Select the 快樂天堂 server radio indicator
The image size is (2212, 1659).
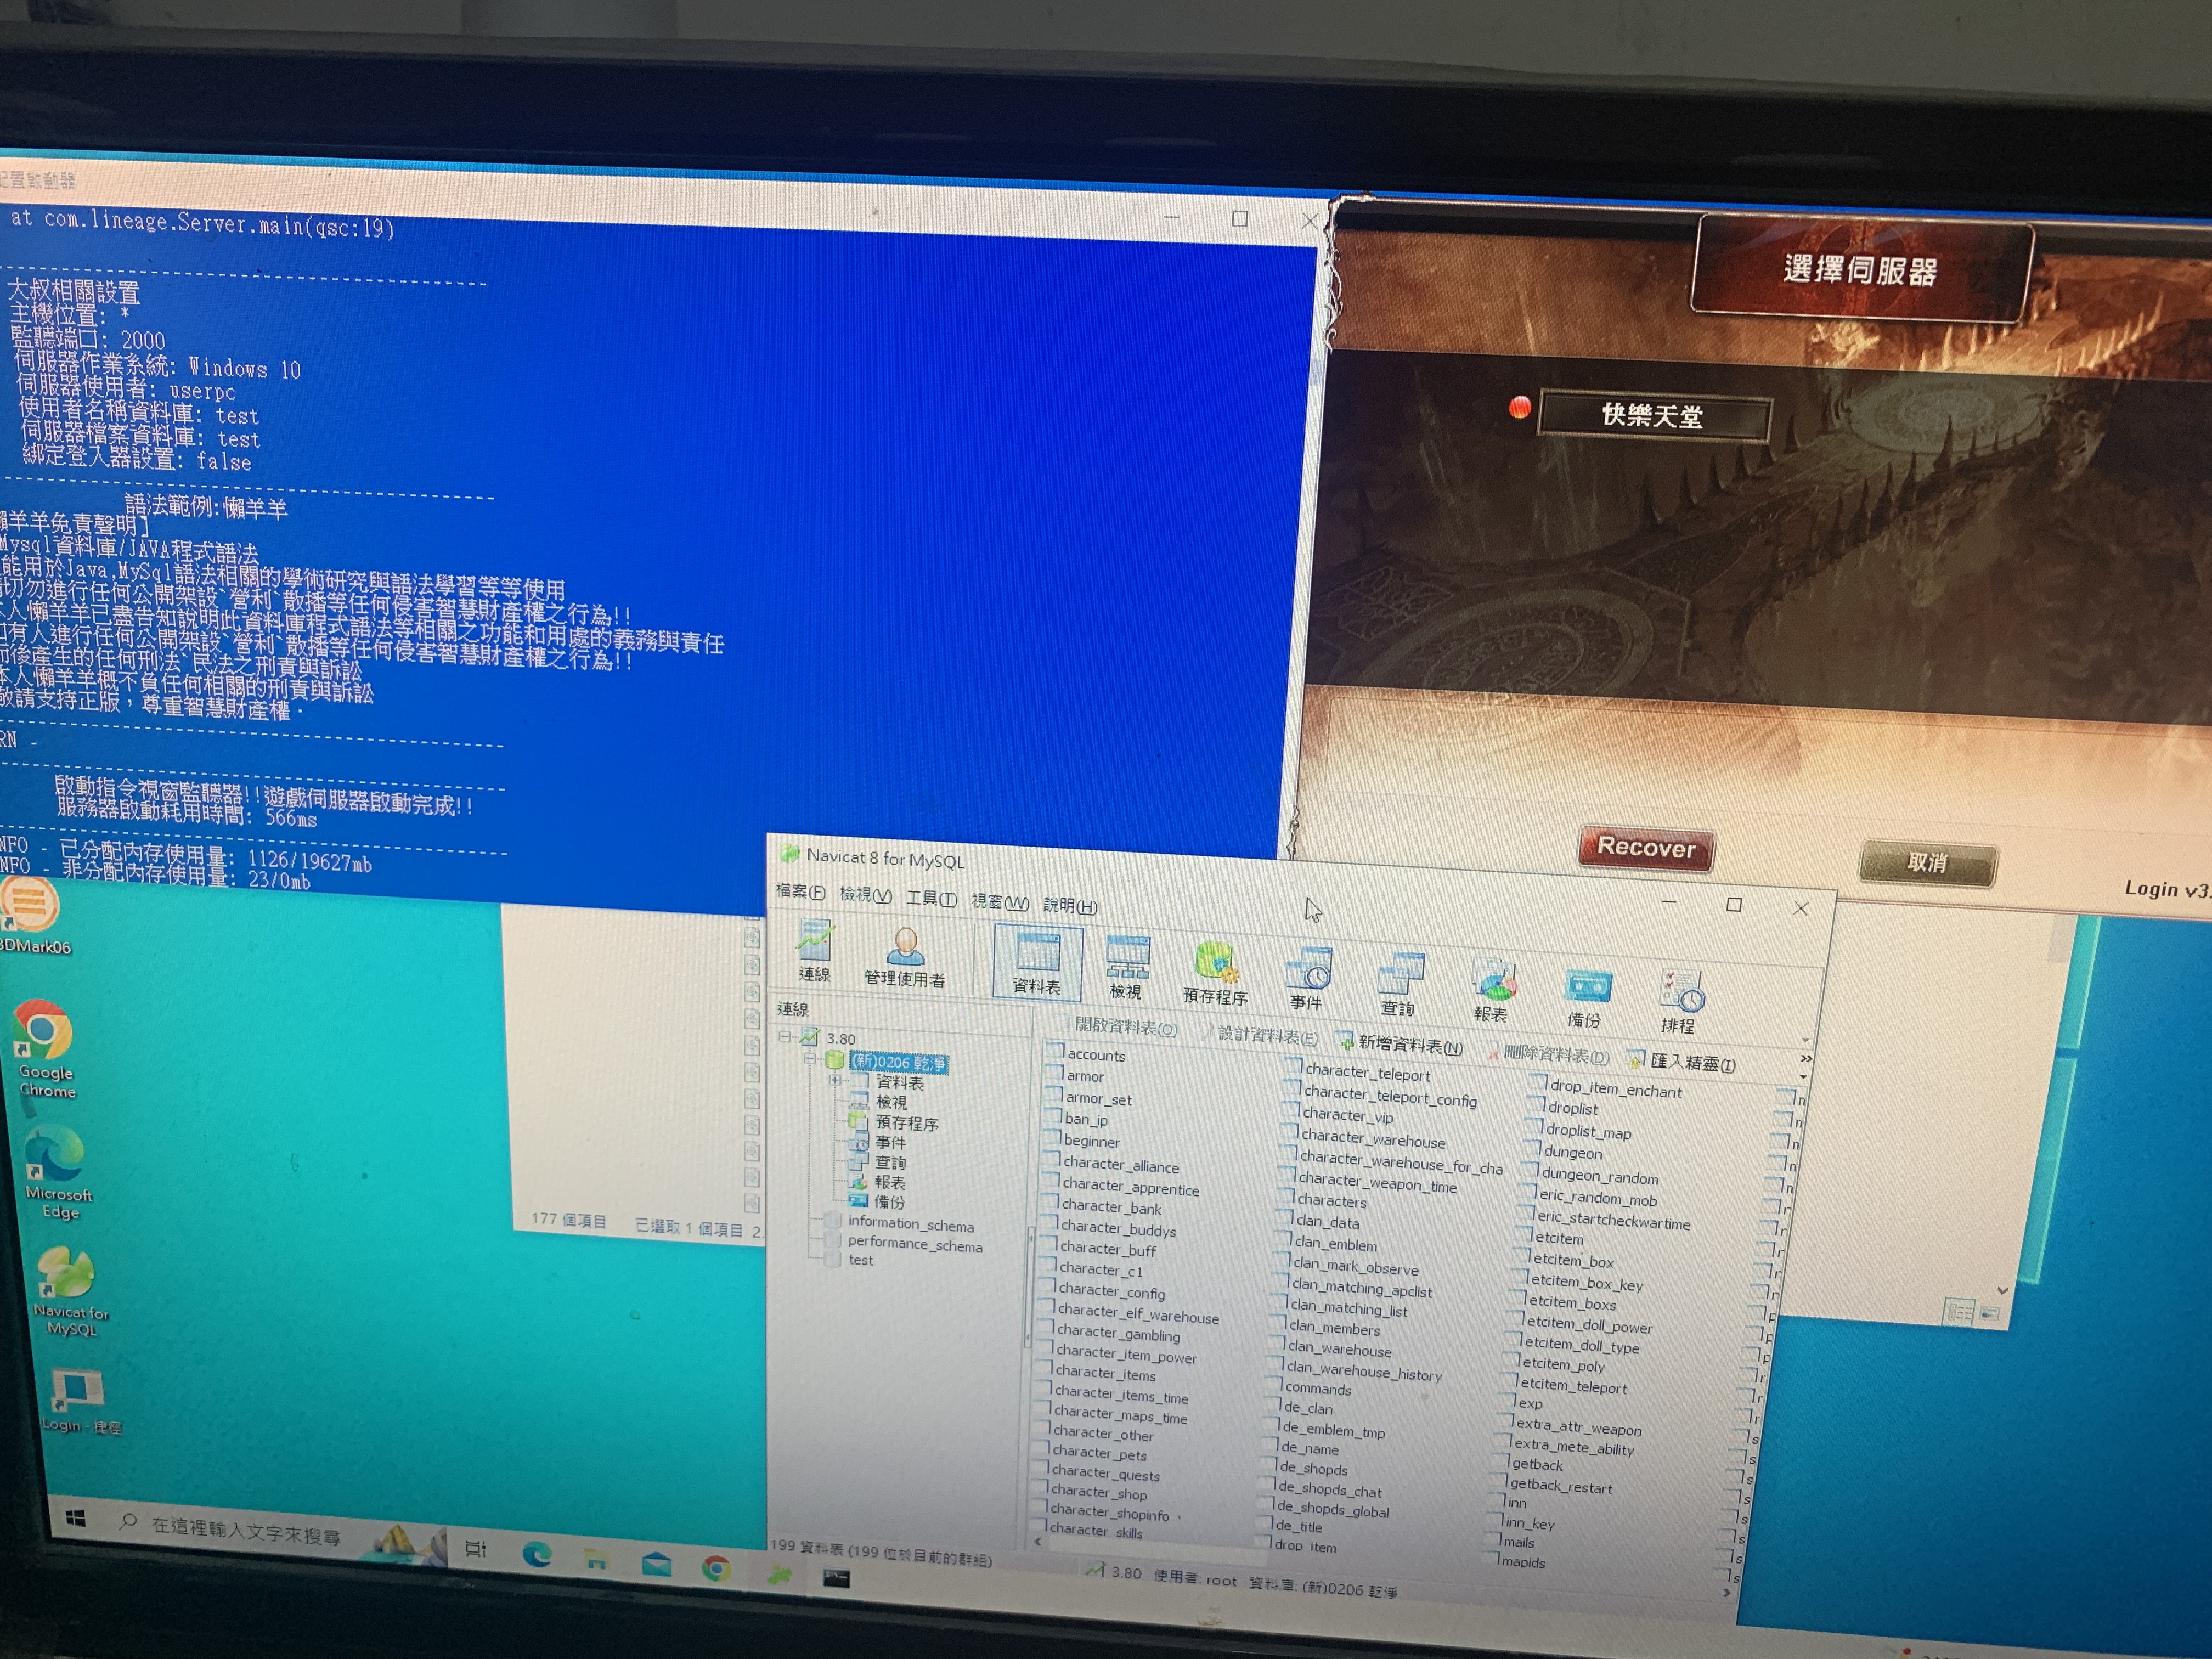click(1519, 408)
